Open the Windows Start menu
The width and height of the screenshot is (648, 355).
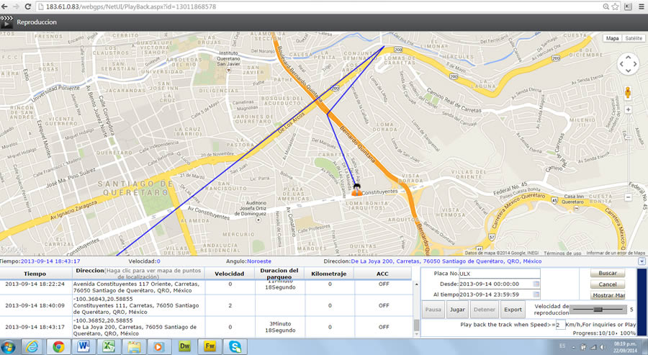[8, 347]
